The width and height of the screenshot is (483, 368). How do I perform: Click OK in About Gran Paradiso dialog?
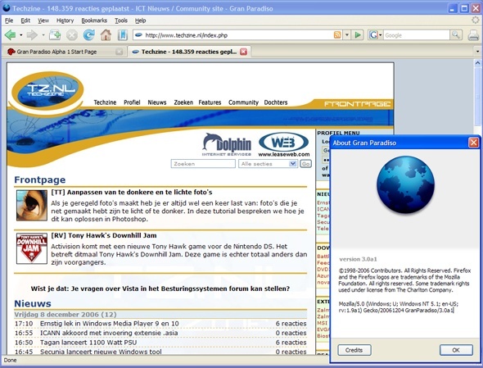coord(456,350)
